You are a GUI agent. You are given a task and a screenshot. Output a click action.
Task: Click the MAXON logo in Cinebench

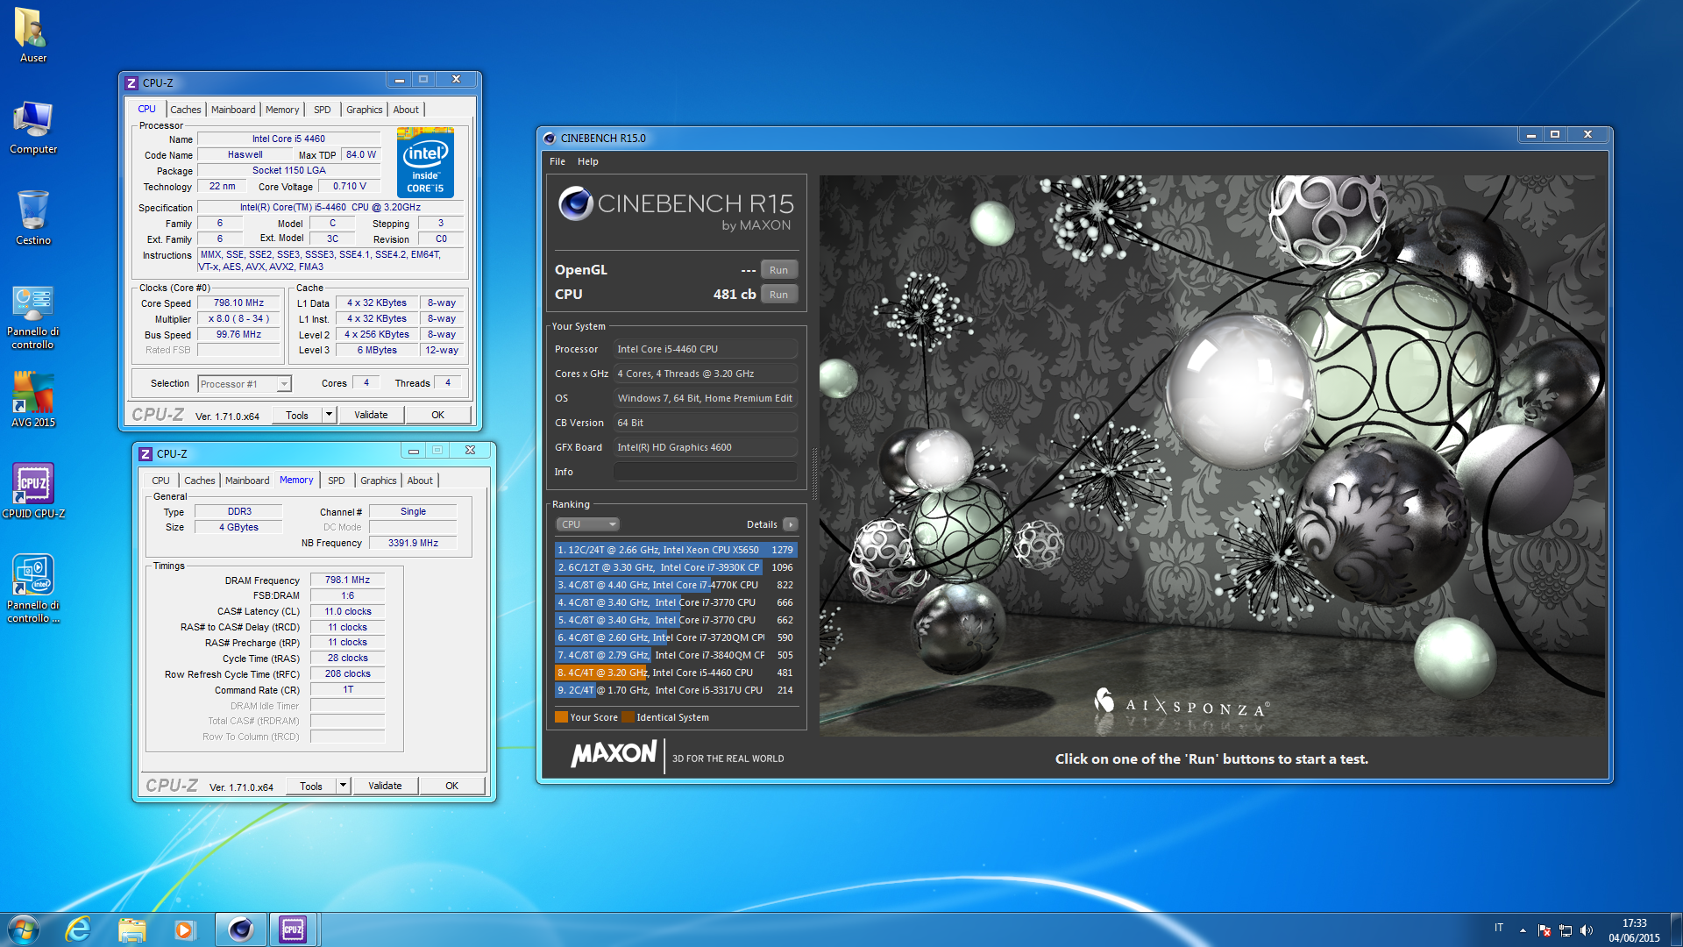tap(614, 754)
